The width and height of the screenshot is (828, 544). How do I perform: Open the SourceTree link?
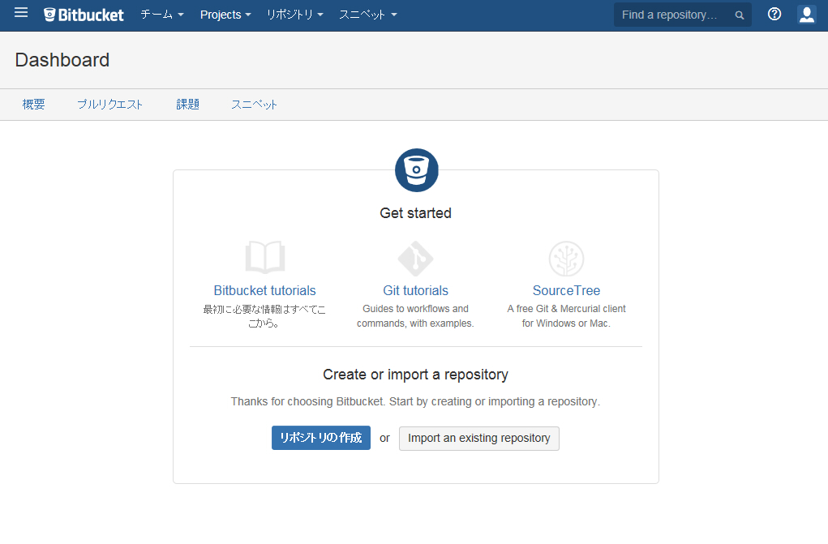click(566, 290)
